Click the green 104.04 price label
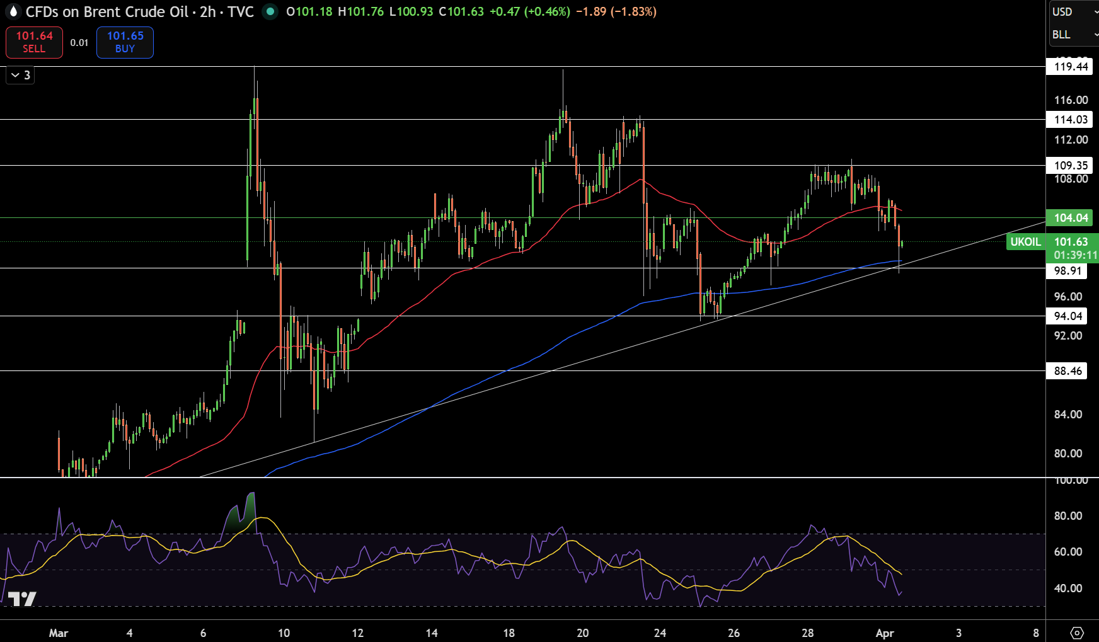The width and height of the screenshot is (1099, 642). [1069, 218]
